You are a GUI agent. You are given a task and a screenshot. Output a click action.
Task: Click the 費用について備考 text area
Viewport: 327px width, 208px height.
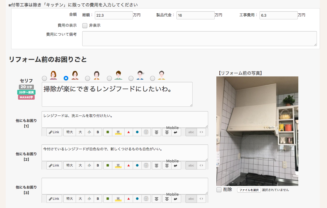[x=199, y=38]
